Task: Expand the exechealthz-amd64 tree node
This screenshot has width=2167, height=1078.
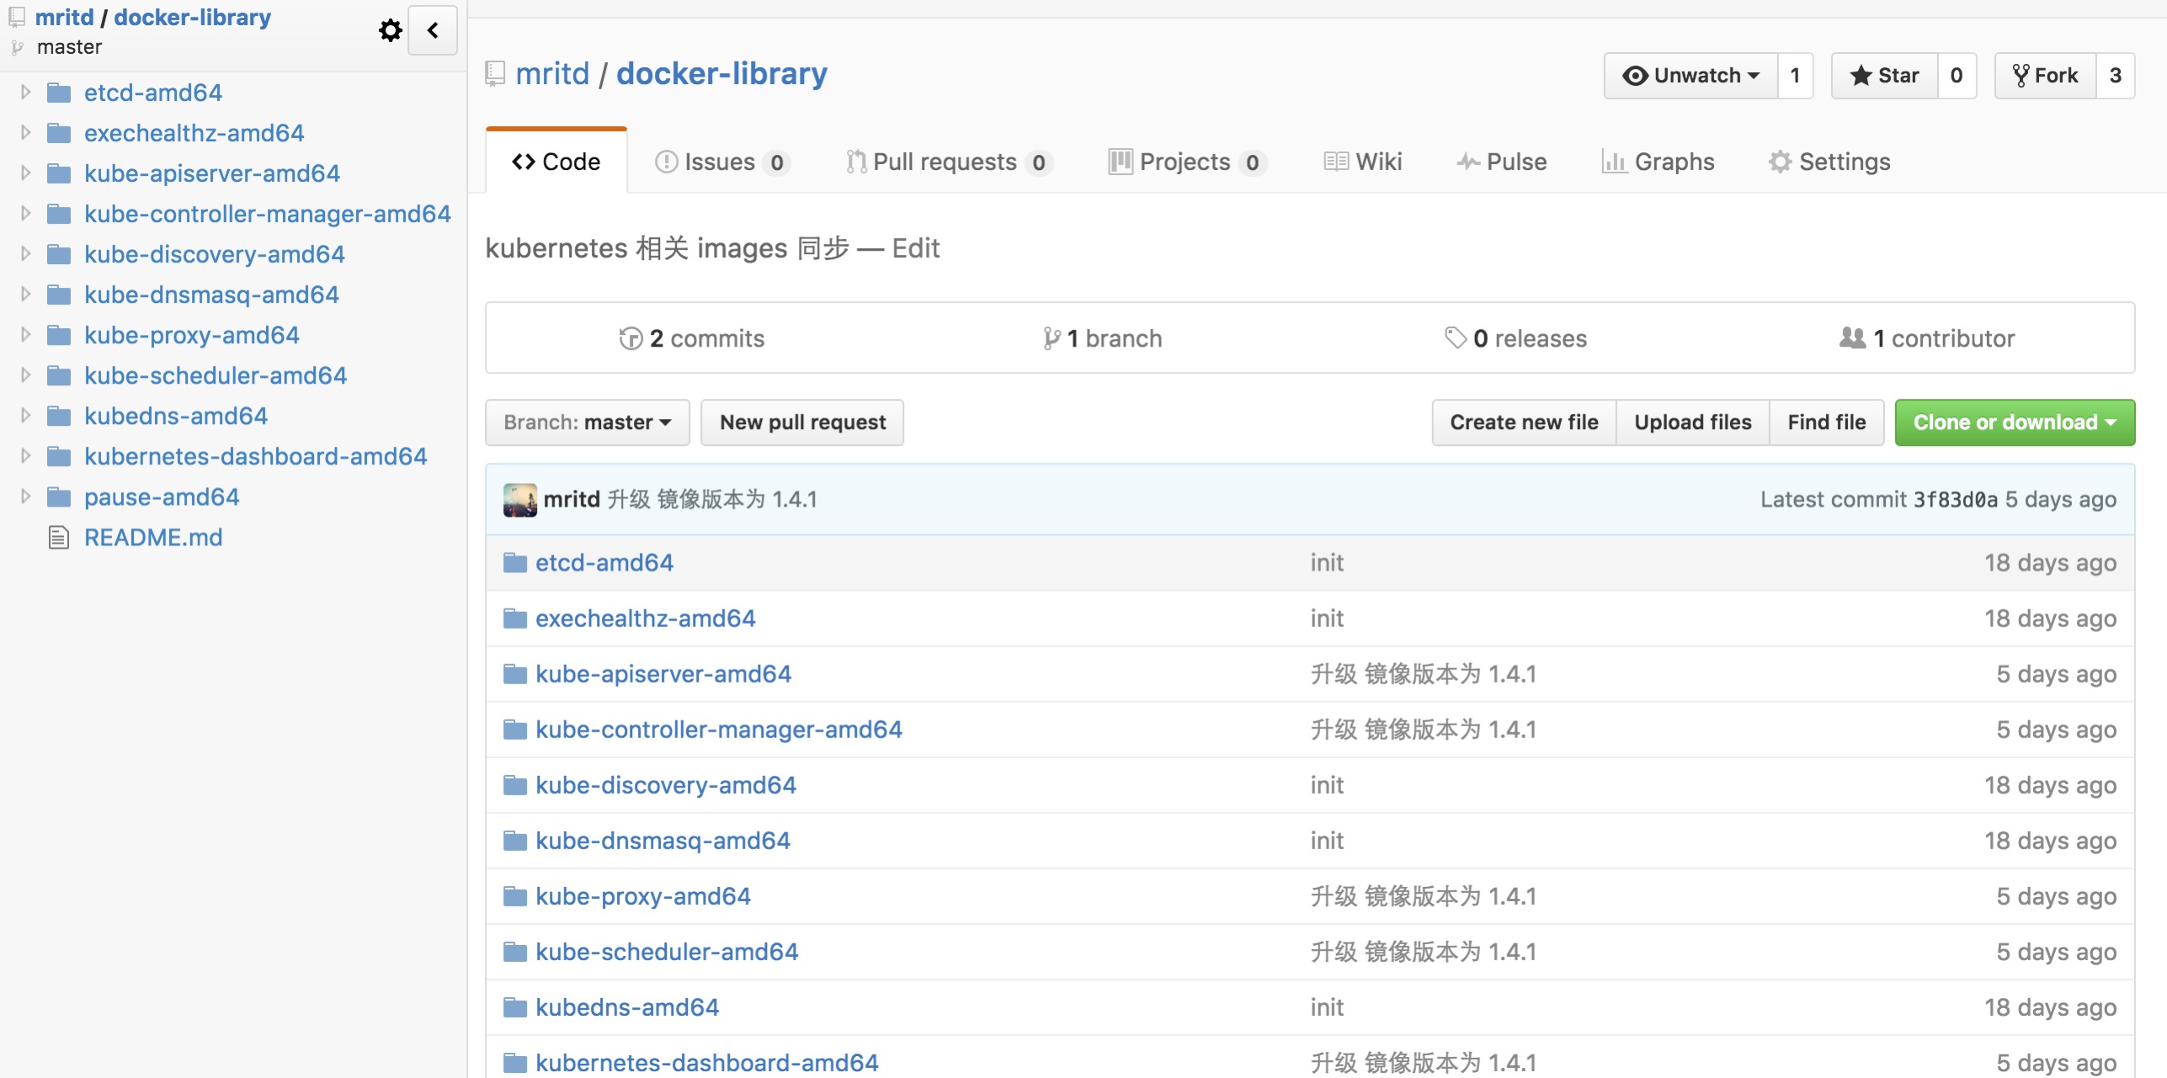Action: coord(25,132)
